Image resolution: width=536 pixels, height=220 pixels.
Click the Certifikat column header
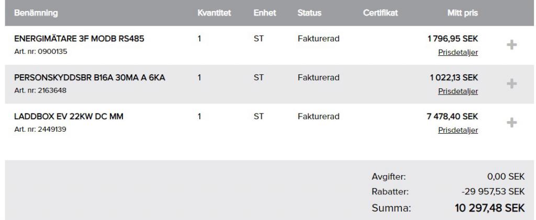(381, 13)
